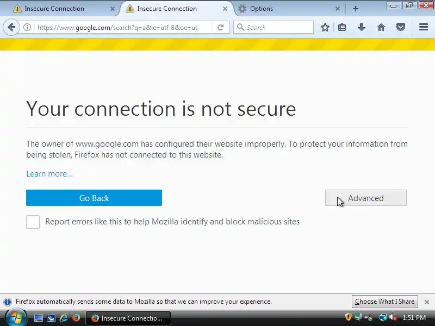This screenshot has height=326, width=435.
Task: Click the security shield tray icon
Action: pos(348,317)
